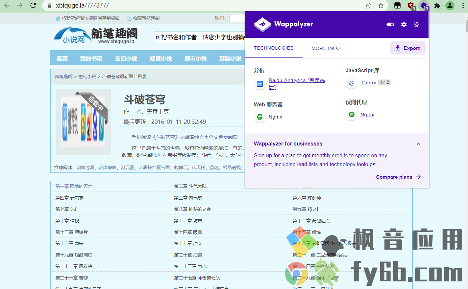Switch to the MORE INFO tab
Screen dimensions: 468x289
[326, 48]
